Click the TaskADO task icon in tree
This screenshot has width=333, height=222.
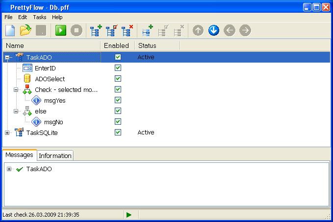(x=19, y=57)
